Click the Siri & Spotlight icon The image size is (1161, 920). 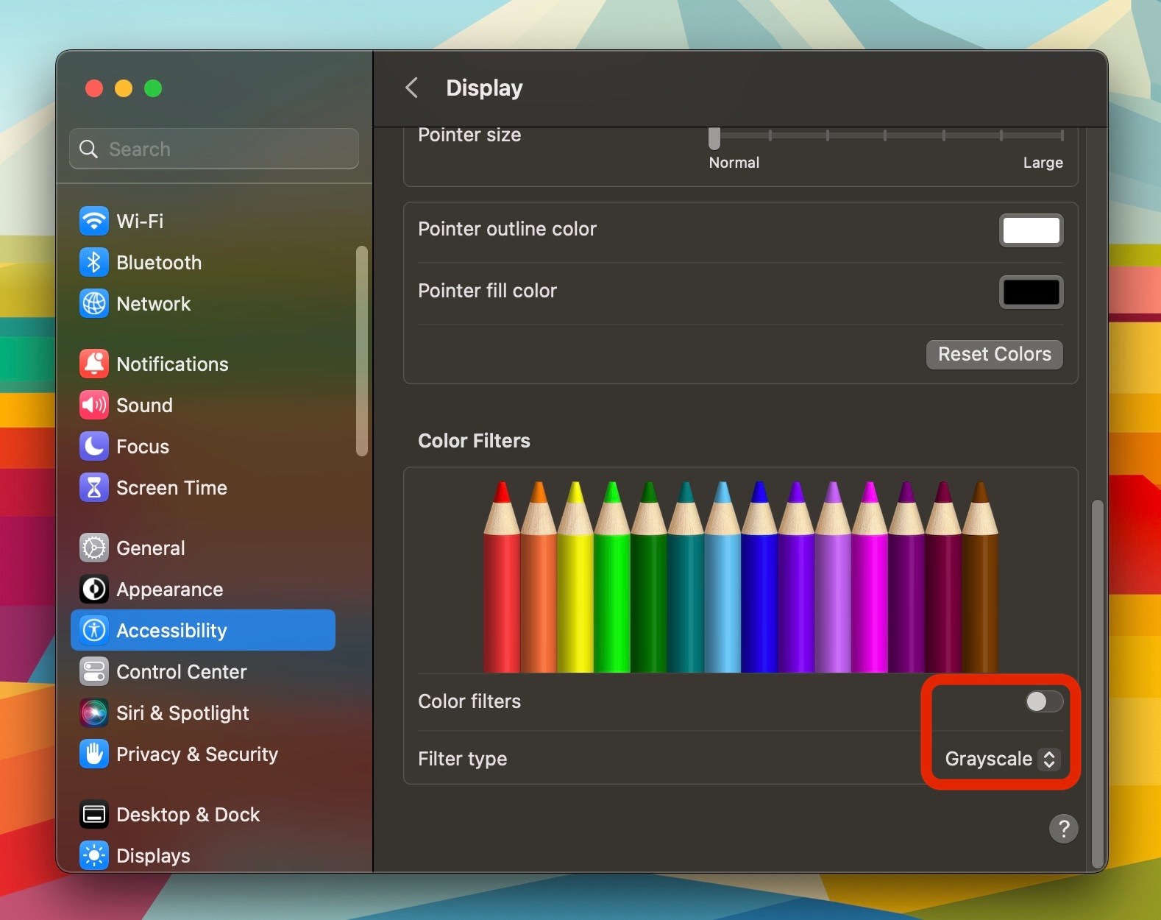point(94,712)
